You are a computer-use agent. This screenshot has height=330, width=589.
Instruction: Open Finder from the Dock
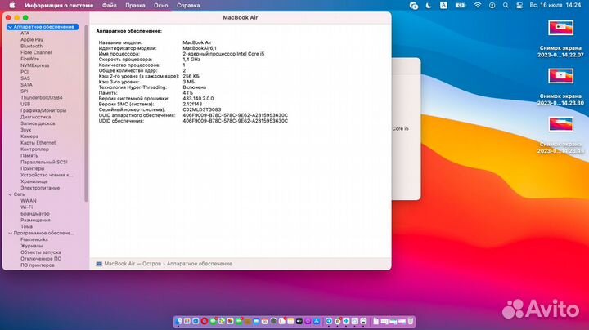pos(178,321)
